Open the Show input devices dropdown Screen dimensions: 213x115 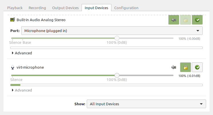tap(146, 104)
